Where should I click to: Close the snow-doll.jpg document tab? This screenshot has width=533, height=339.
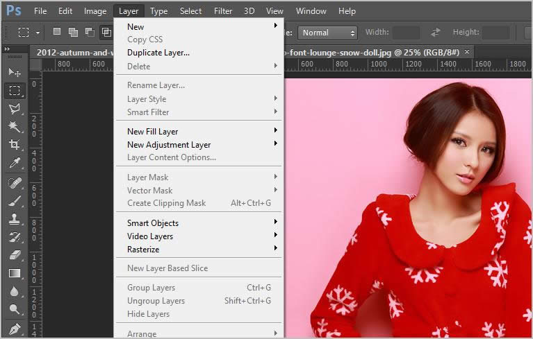pos(467,52)
